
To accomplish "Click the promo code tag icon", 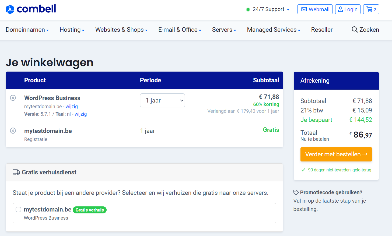I will [296, 192].
